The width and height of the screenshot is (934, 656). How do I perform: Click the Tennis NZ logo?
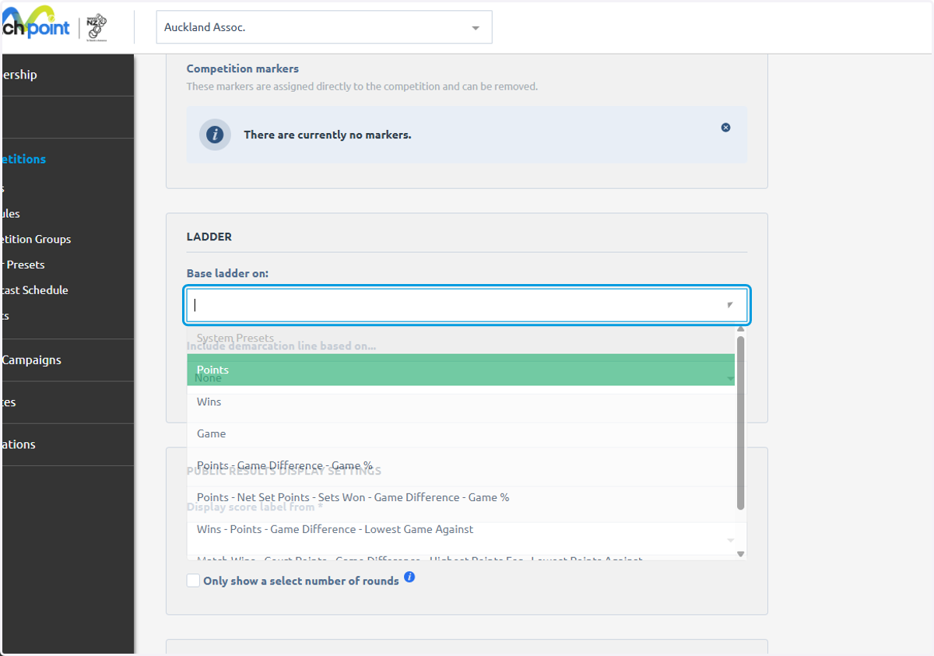click(97, 27)
